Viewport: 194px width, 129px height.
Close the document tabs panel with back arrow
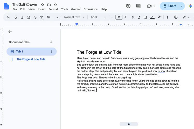pyautogui.click(x=10, y=32)
